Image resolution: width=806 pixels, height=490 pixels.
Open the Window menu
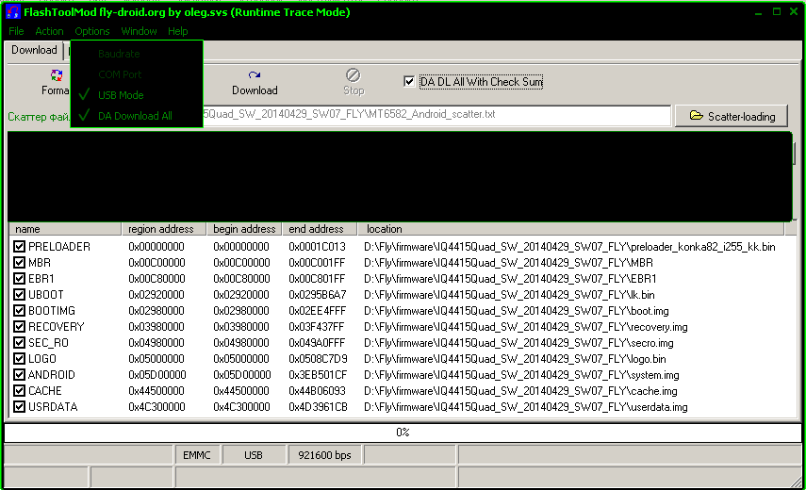click(139, 31)
